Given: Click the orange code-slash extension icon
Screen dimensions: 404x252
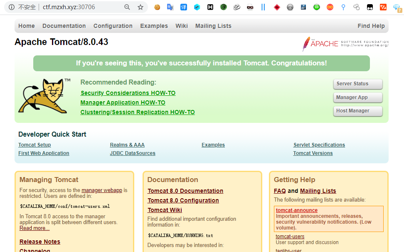Looking at the screenshot, I should 383,7.
